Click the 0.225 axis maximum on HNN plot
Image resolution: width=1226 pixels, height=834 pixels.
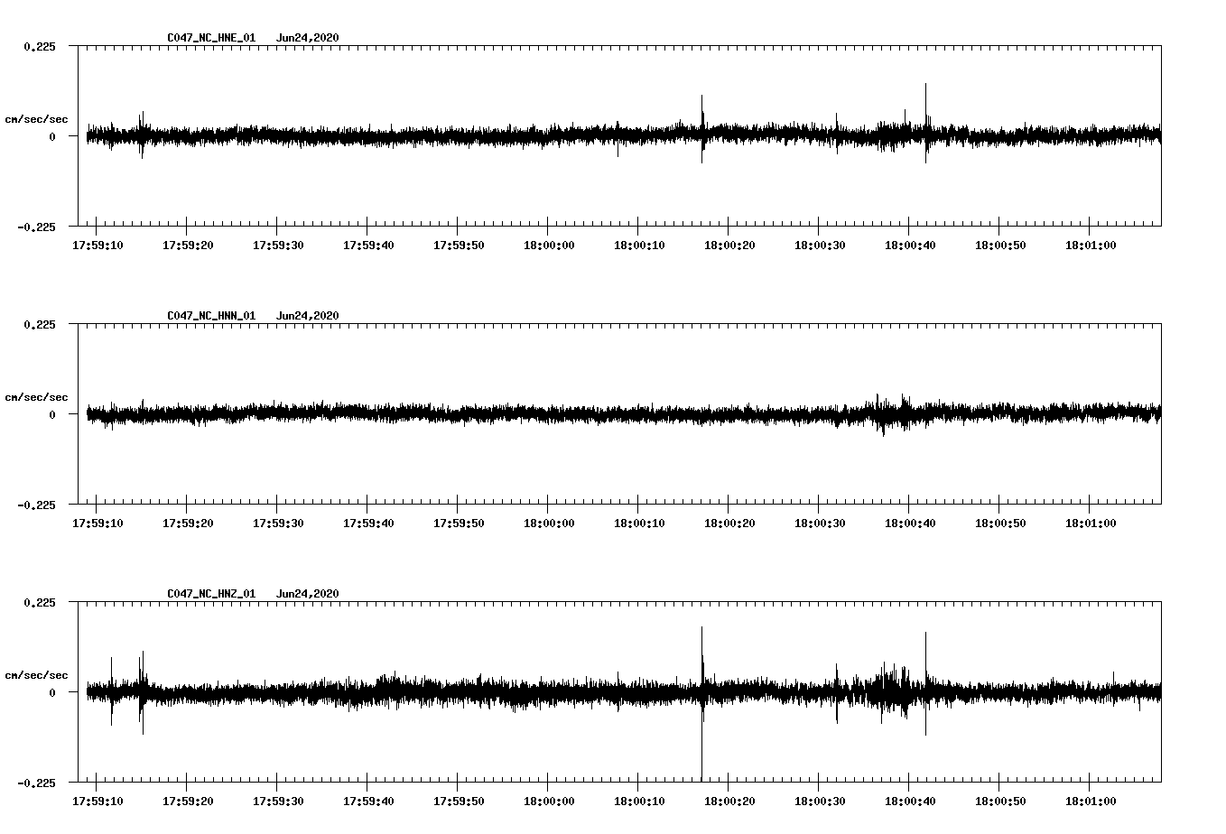coord(39,325)
